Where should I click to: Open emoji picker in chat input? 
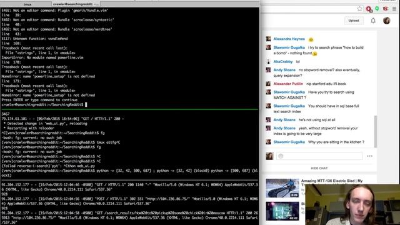click(x=281, y=156)
